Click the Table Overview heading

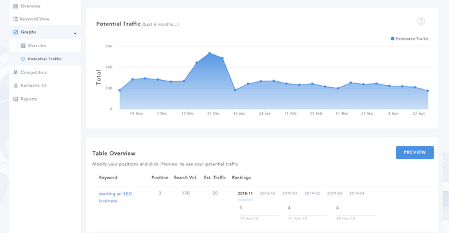114,153
